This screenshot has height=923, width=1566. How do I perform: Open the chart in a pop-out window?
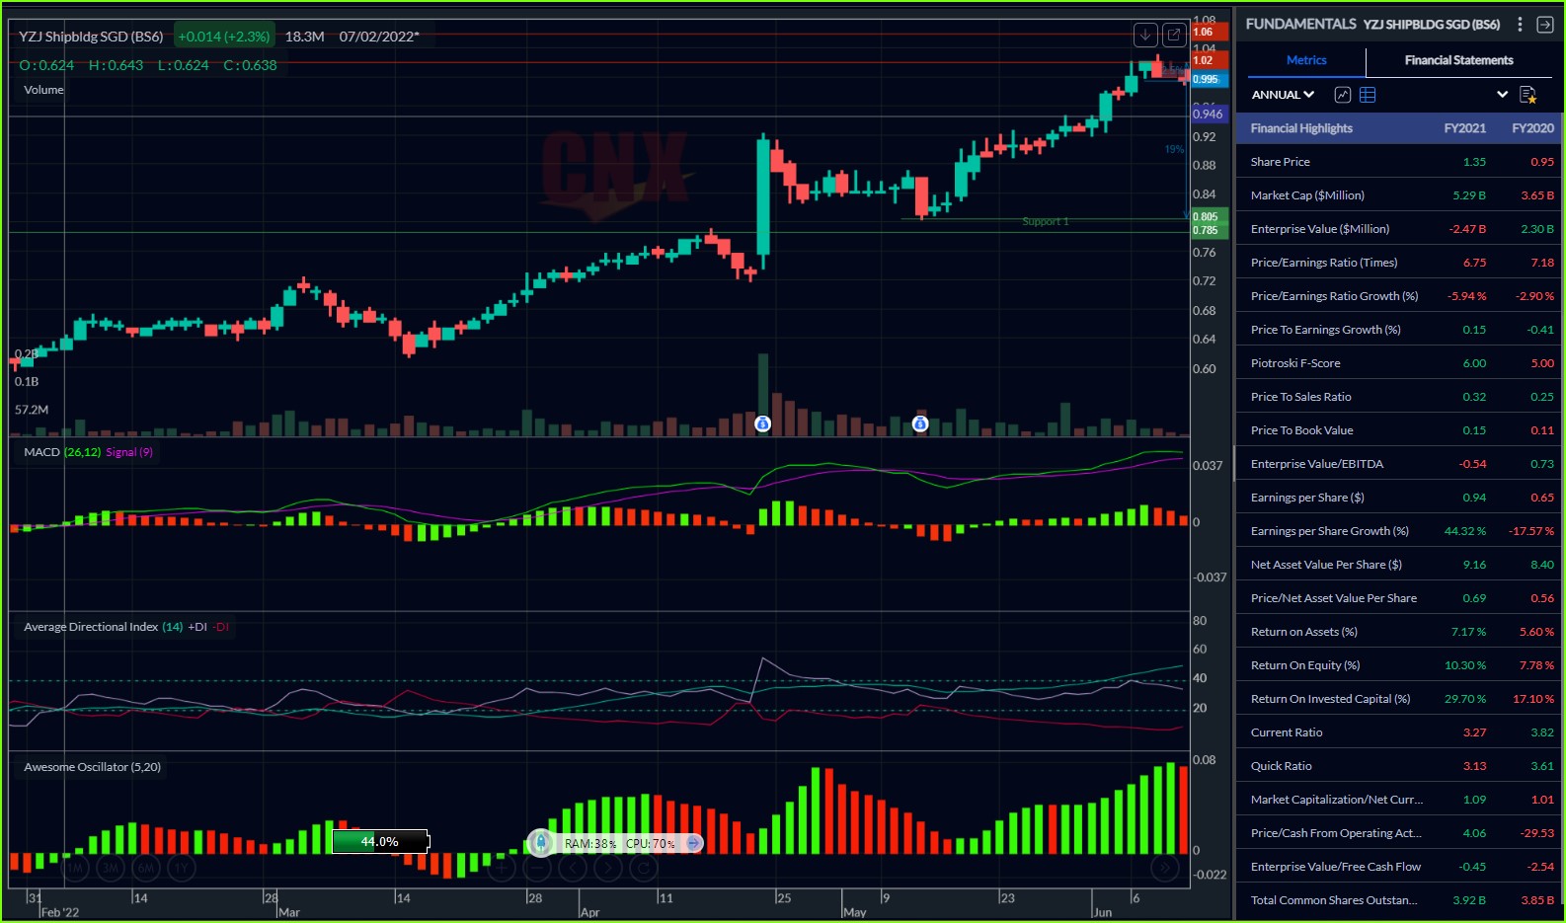1174,36
